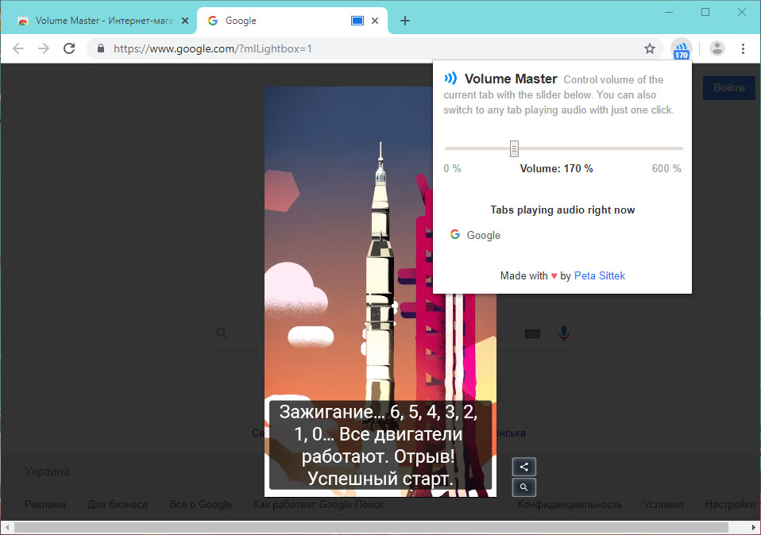Maximize the Chrome window
The image size is (761, 535).
tap(705, 12)
